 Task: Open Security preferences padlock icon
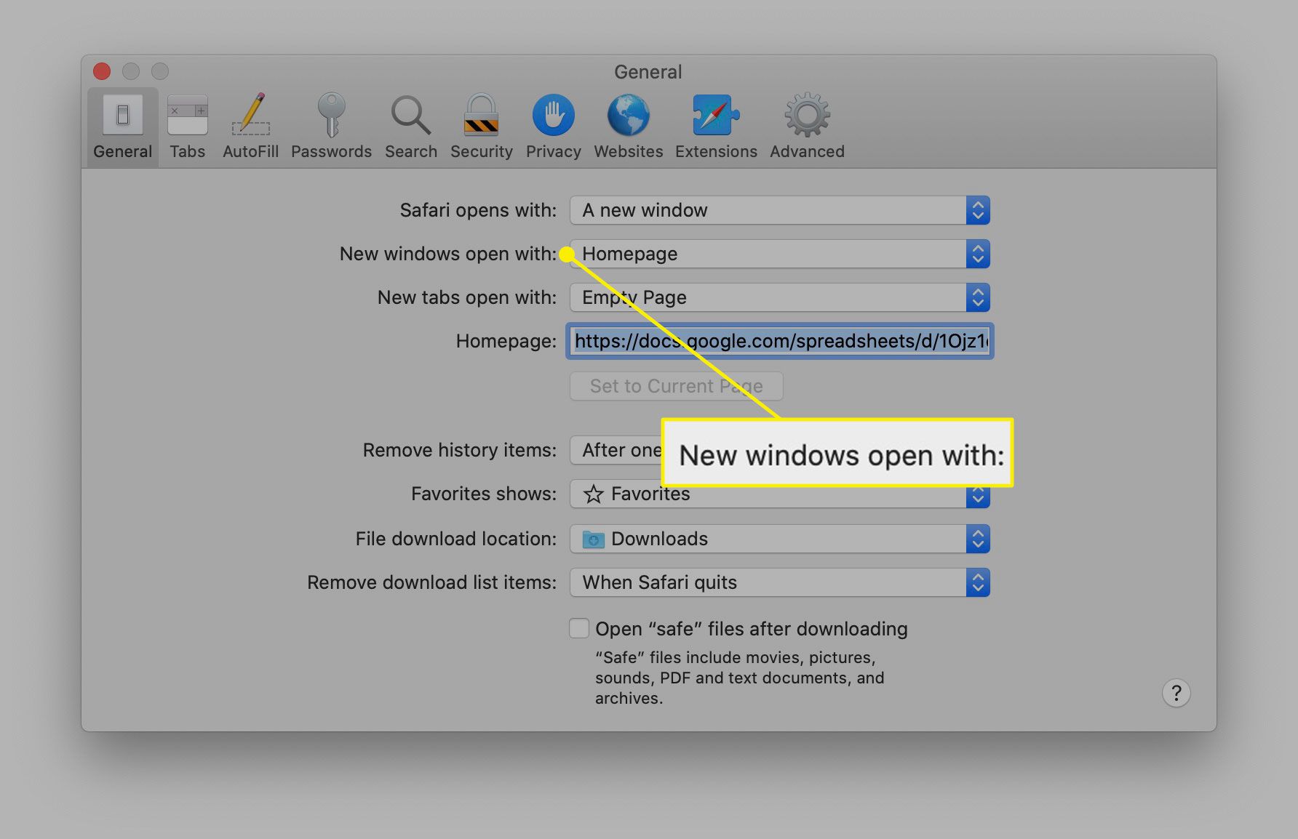pos(481,114)
